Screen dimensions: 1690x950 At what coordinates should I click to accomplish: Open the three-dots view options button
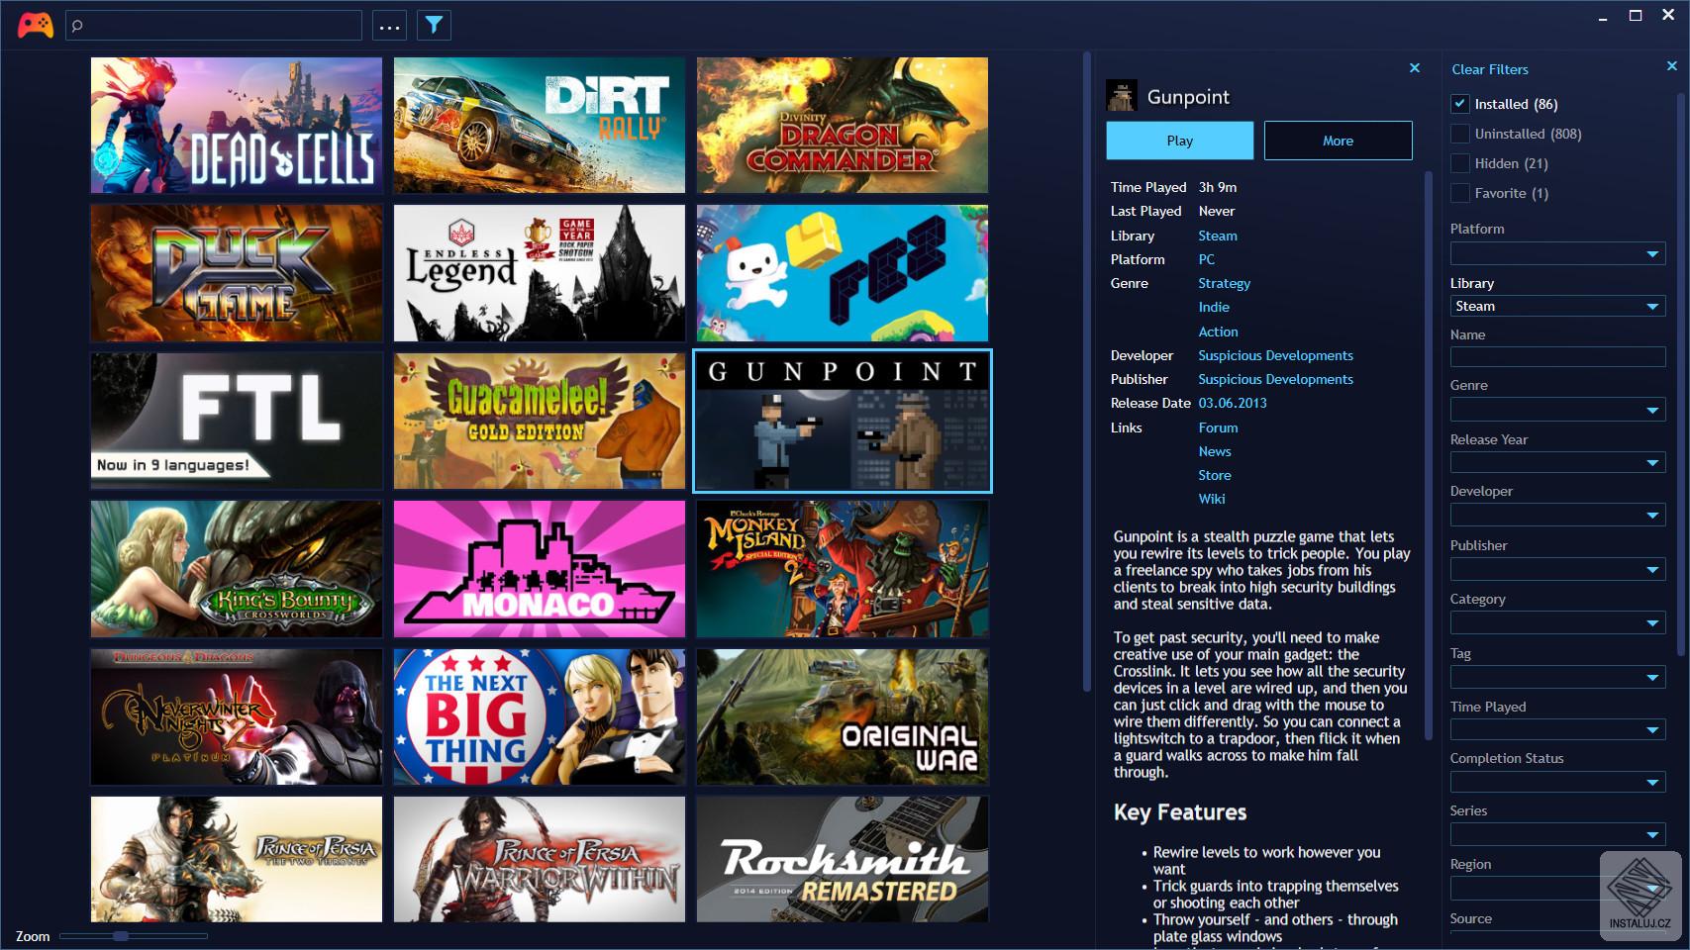pyautogui.click(x=390, y=26)
